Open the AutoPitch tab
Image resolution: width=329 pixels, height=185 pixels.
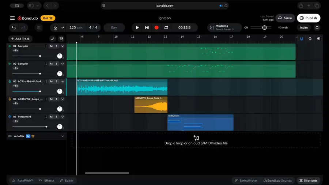point(23,181)
